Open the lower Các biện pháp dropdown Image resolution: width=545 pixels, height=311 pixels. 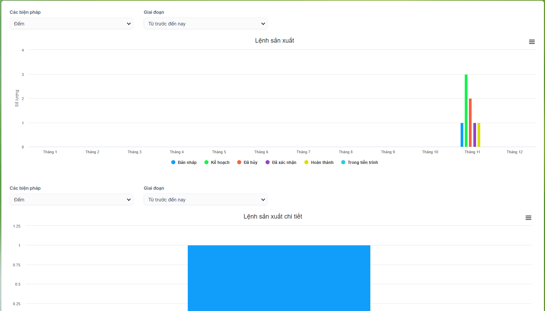coord(71,200)
